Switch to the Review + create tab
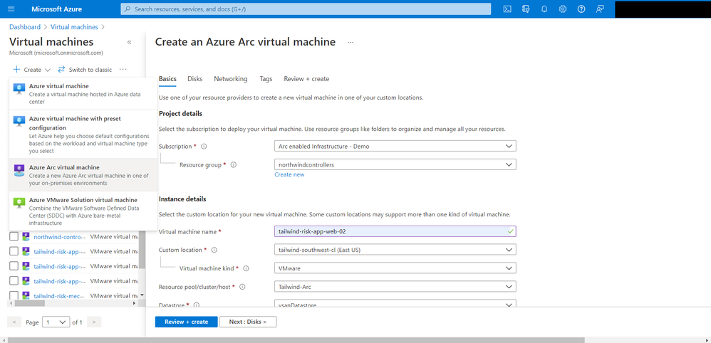This screenshot has width=711, height=343. click(306, 79)
